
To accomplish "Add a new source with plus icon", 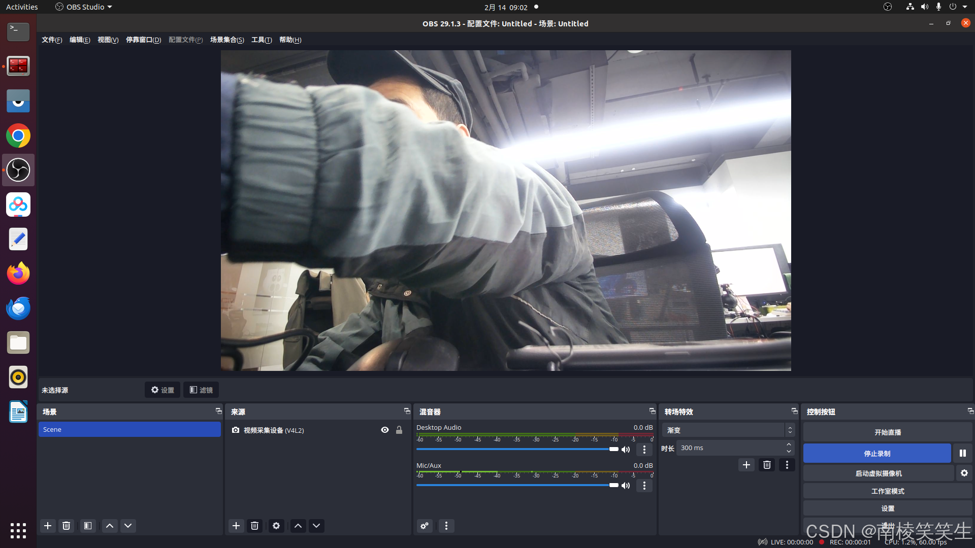I will click(236, 526).
